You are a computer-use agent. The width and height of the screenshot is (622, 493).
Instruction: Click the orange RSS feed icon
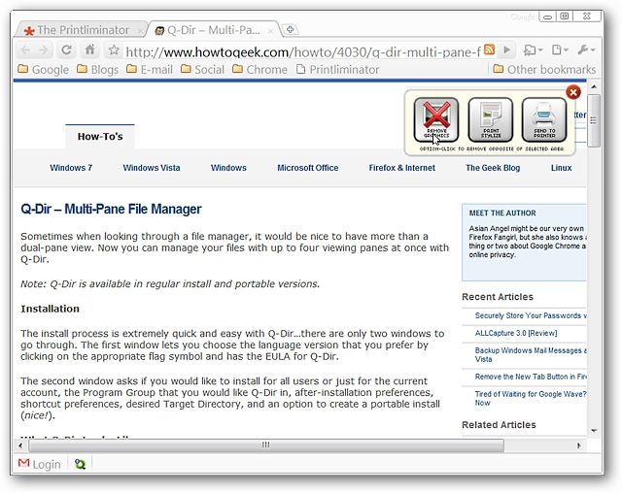490,49
